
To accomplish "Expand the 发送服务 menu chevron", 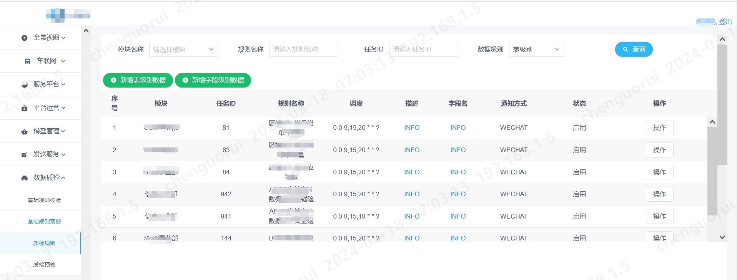I will (x=63, y=154).
